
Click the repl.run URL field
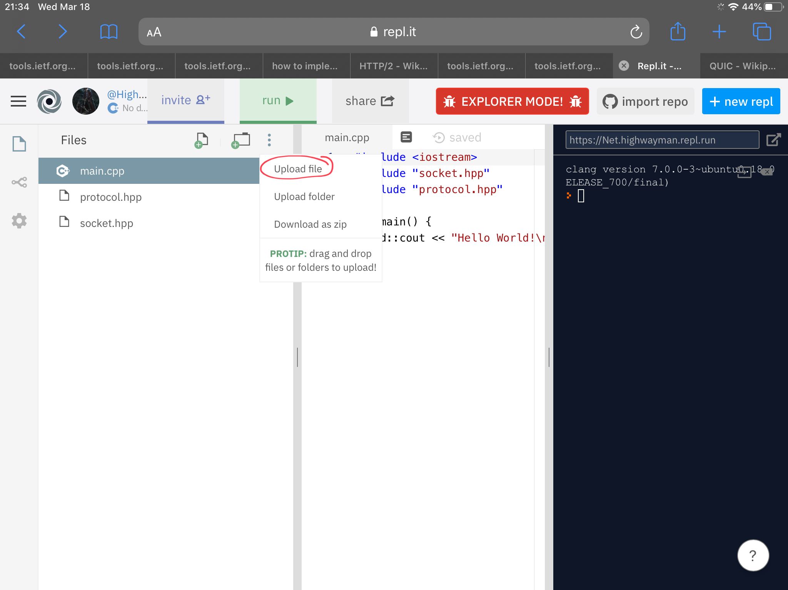pyautogui.click(x=662, y=140)
